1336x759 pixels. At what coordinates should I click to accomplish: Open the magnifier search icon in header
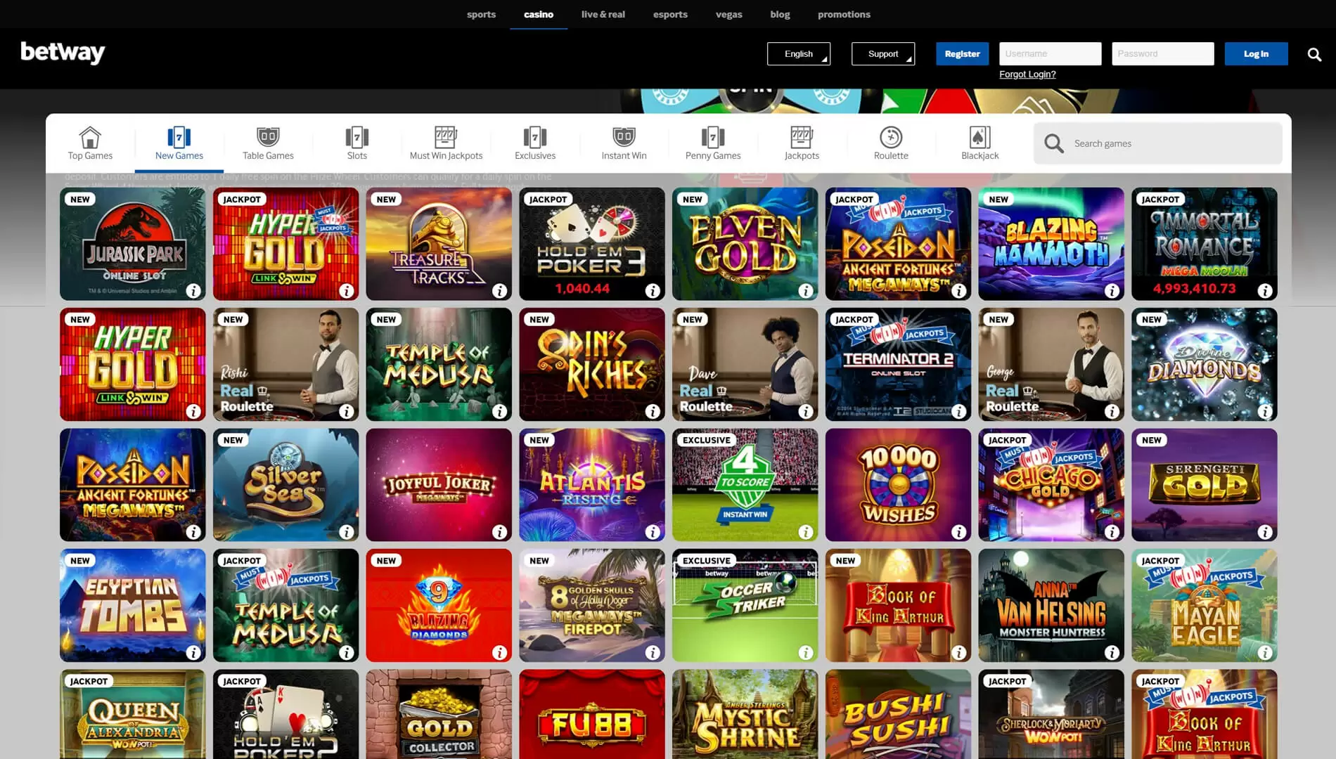(x=1314, y=54)
